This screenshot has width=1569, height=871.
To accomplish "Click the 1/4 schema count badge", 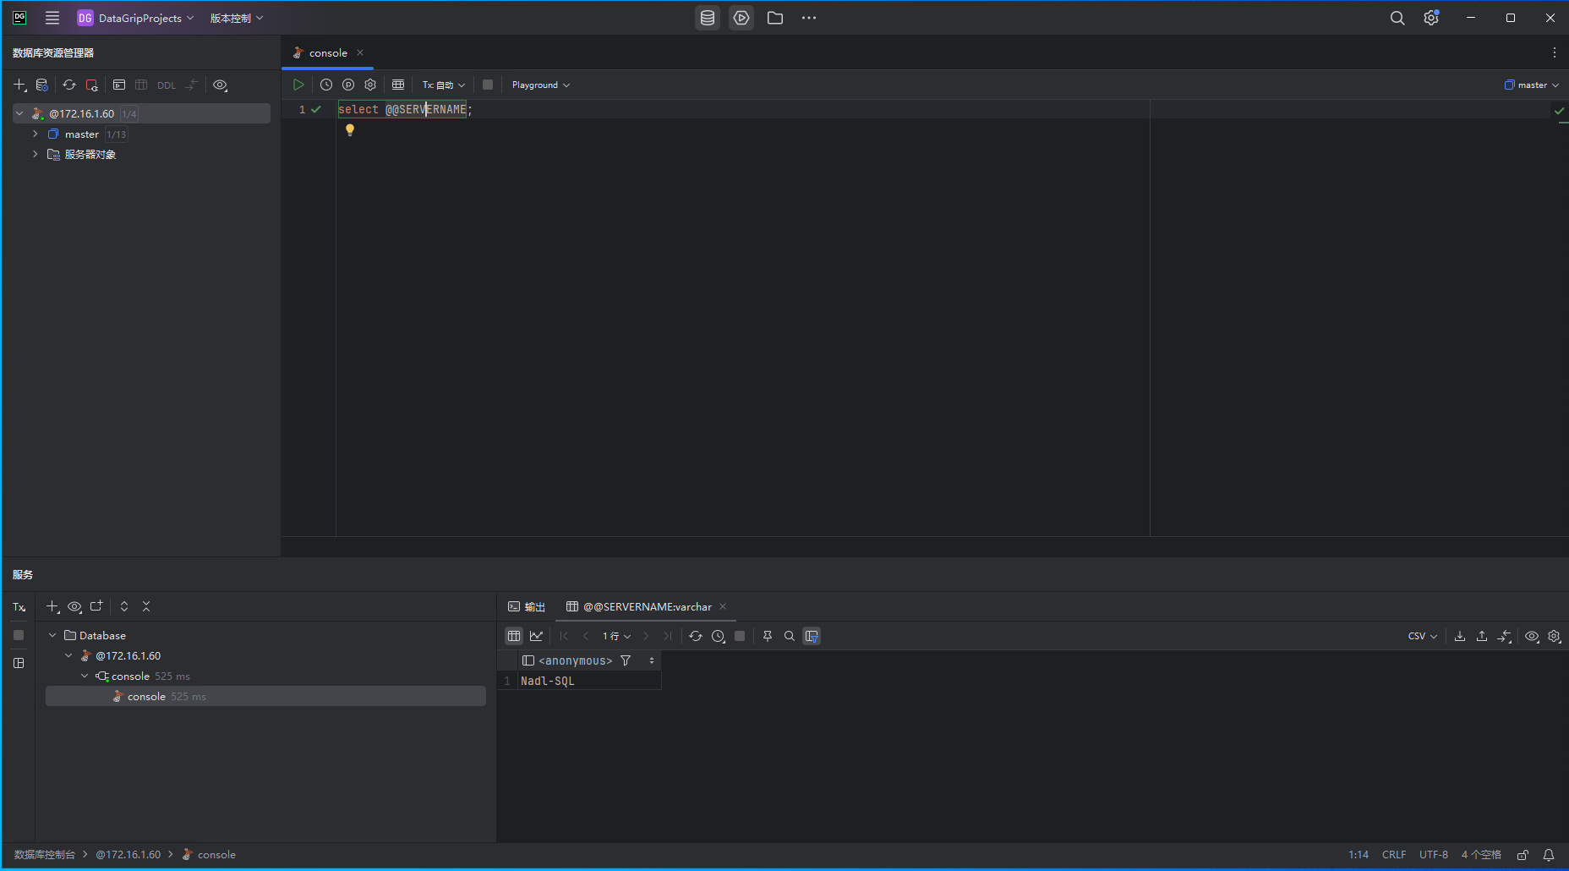I will coord(128,113).
